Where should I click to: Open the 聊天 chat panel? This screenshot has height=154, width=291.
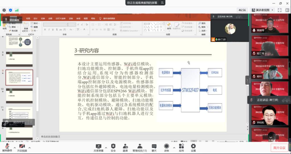154,146
